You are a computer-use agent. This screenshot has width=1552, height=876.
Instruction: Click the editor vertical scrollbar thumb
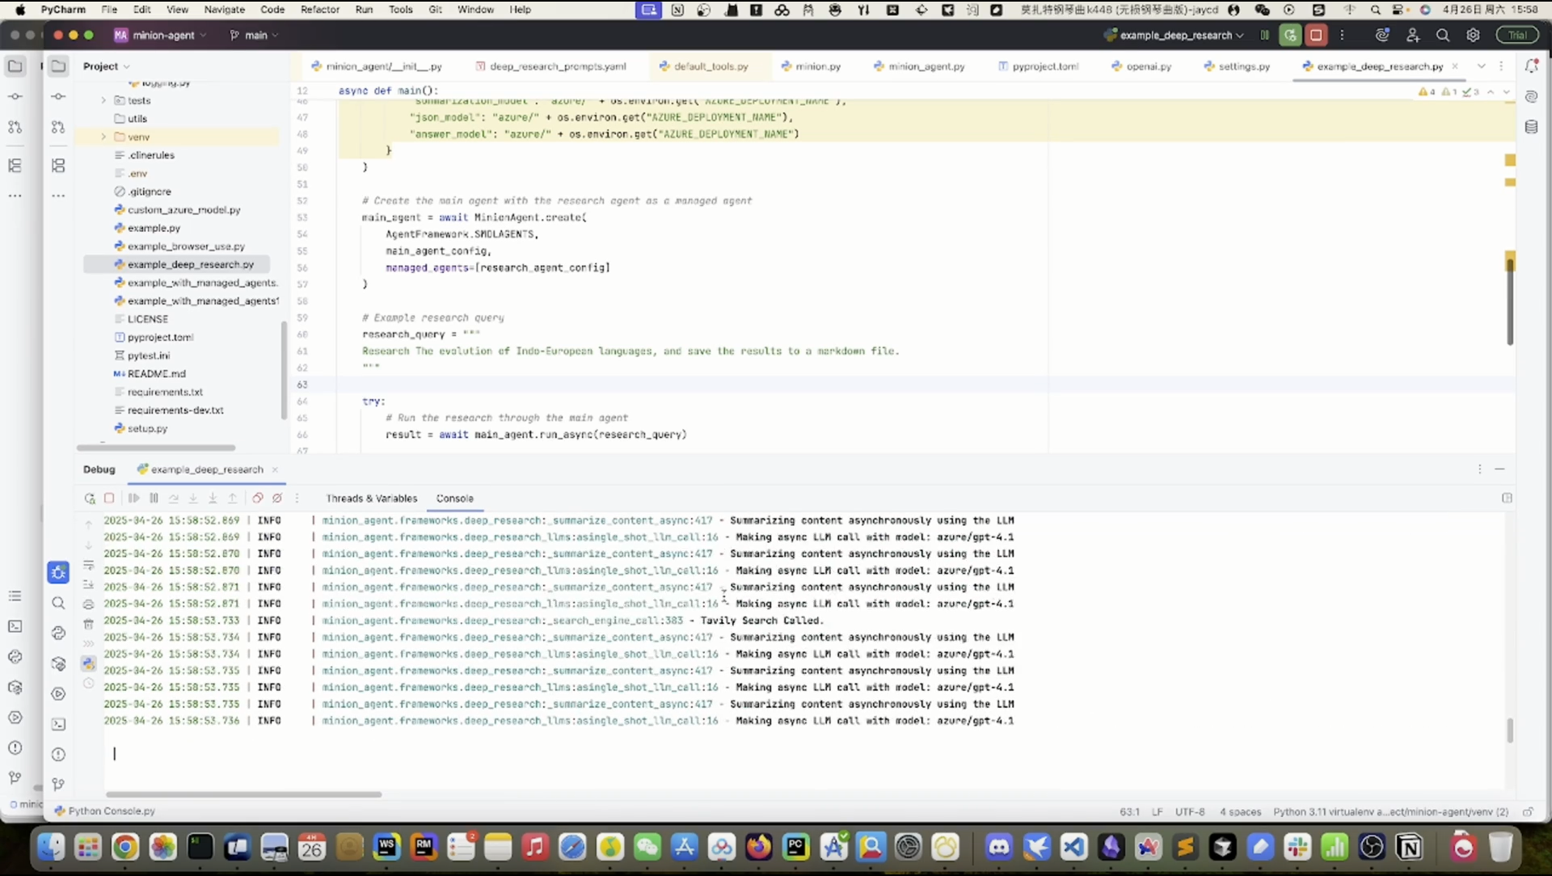(1509, 303)
